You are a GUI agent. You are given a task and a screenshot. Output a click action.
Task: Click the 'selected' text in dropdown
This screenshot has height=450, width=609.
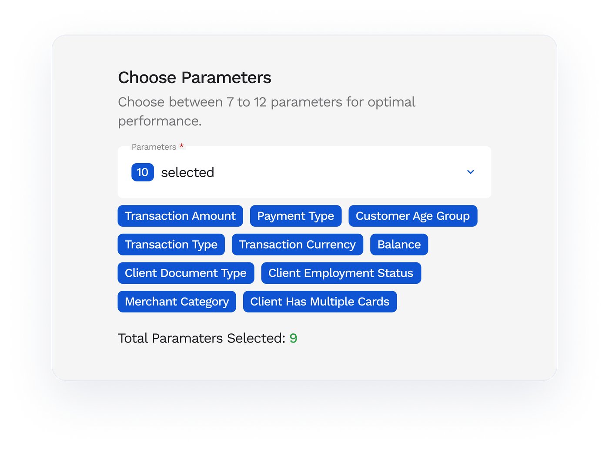[187, 172]
